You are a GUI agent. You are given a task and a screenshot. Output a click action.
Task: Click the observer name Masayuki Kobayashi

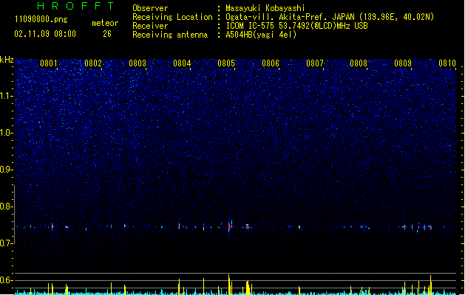265,8
